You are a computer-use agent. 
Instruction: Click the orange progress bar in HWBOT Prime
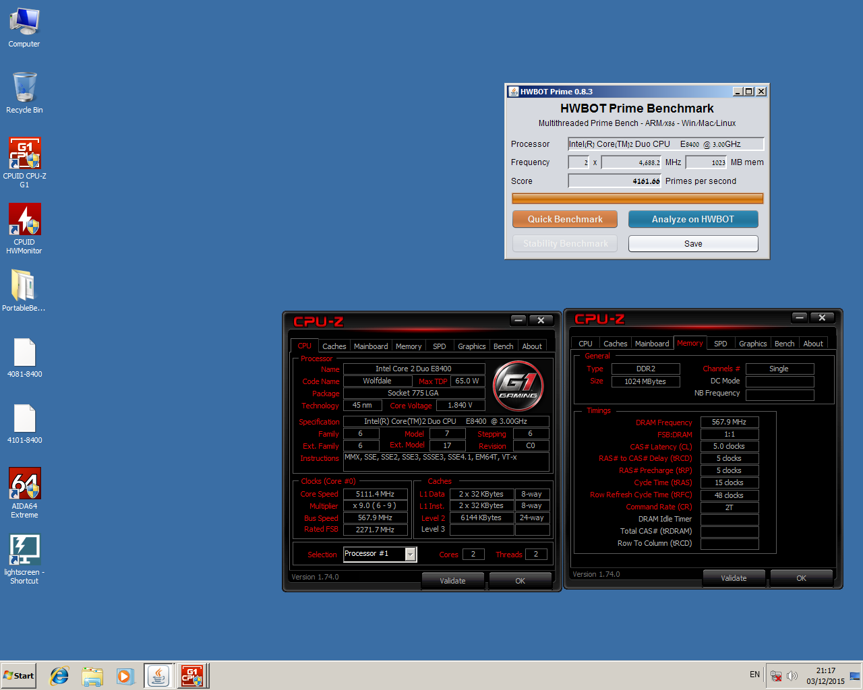click(637, 198)
